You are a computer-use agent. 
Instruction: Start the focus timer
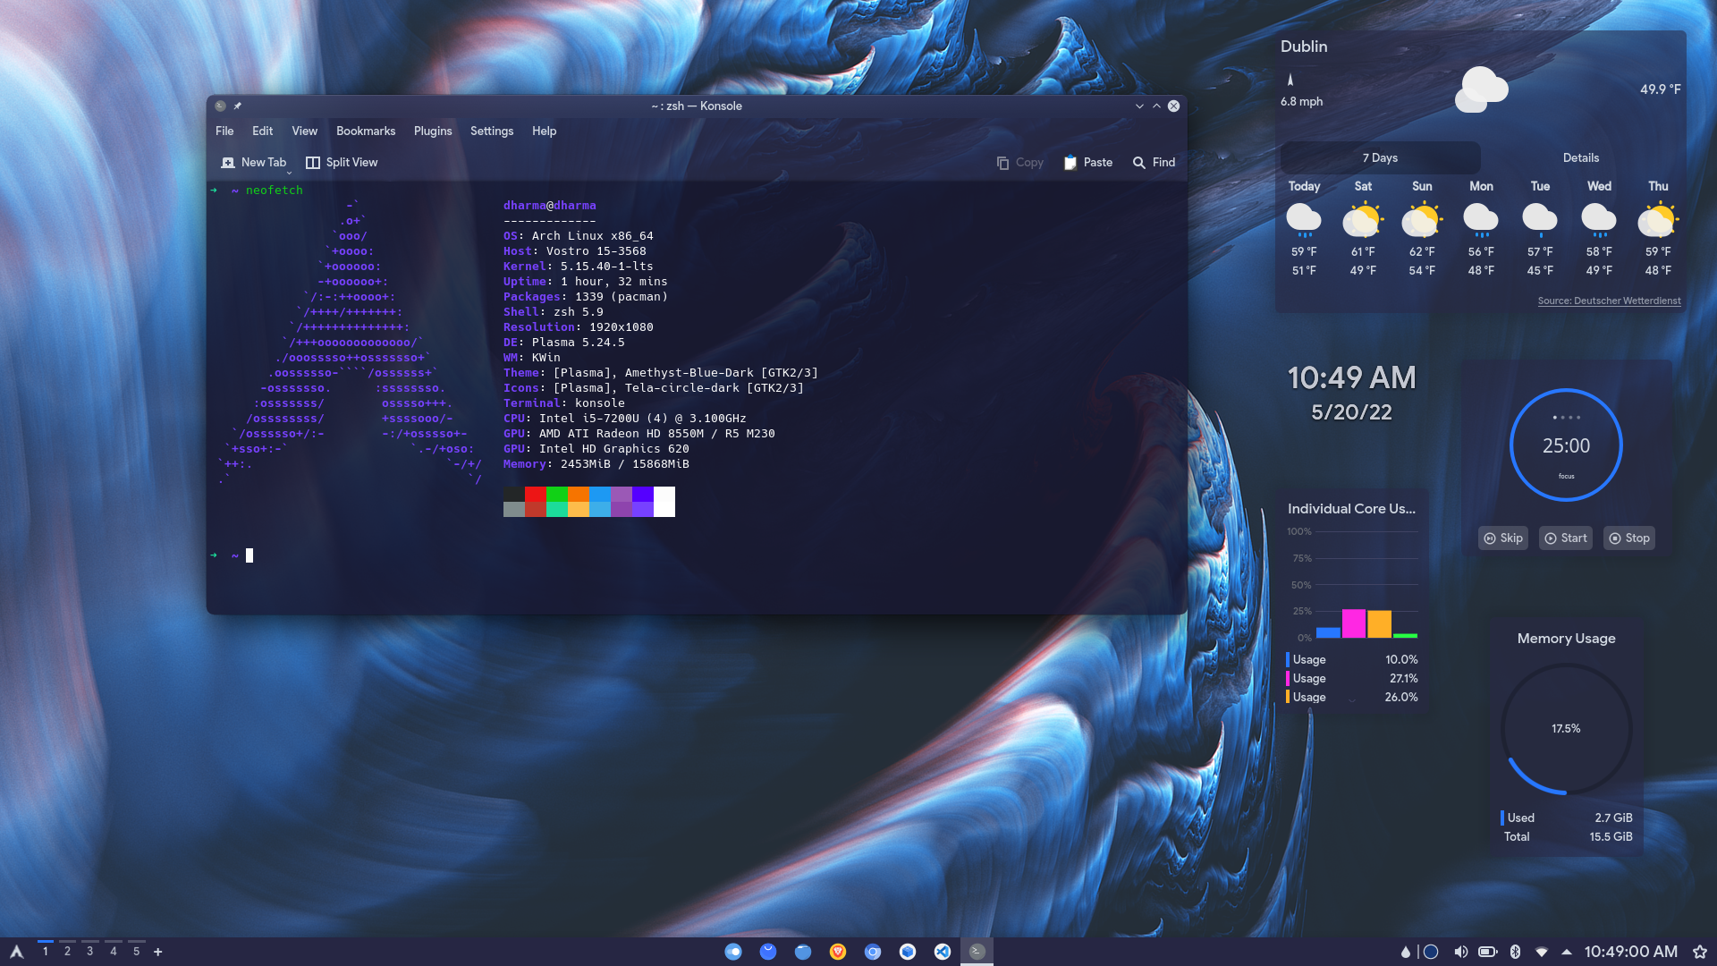tap(1565, 538)
